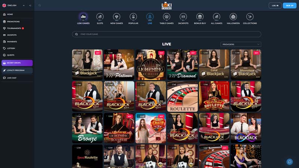Open Speed Blackjack 33 game

[214, 128]
